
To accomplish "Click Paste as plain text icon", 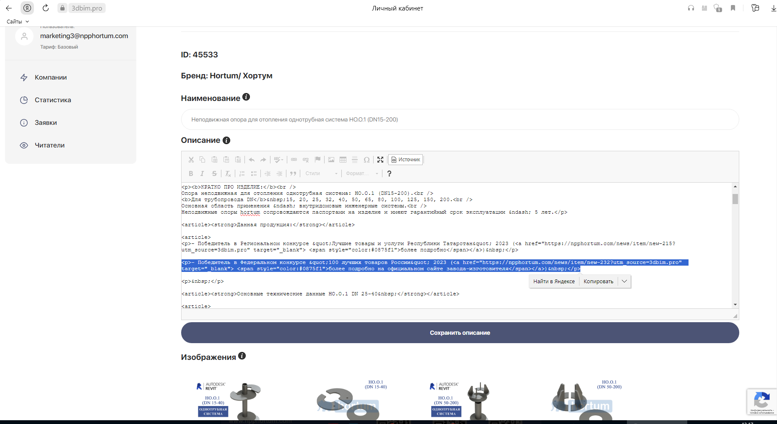I will pyautogui.click(x=226, y=160).
